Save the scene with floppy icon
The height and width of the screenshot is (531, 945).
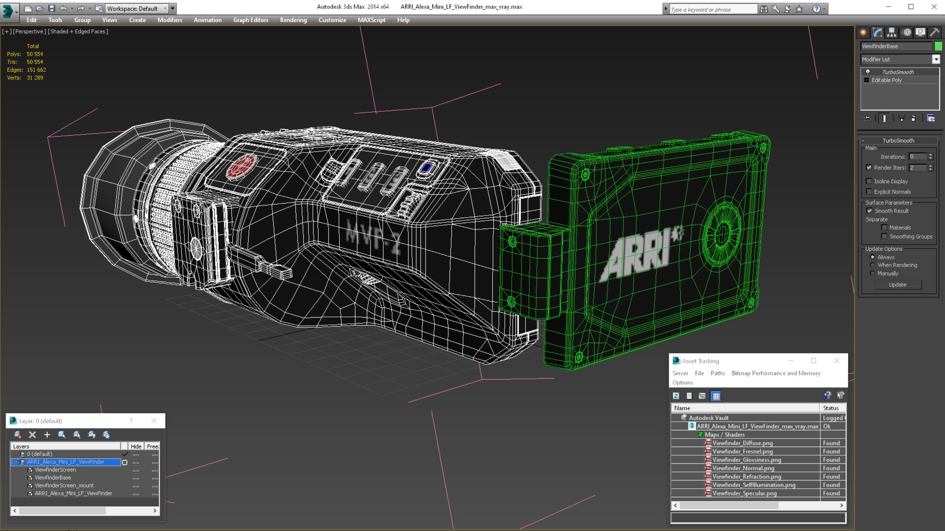pos(52,8)
